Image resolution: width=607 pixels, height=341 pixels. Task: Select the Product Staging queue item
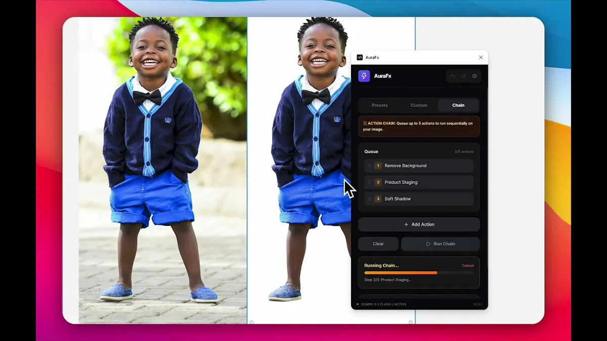419,182
